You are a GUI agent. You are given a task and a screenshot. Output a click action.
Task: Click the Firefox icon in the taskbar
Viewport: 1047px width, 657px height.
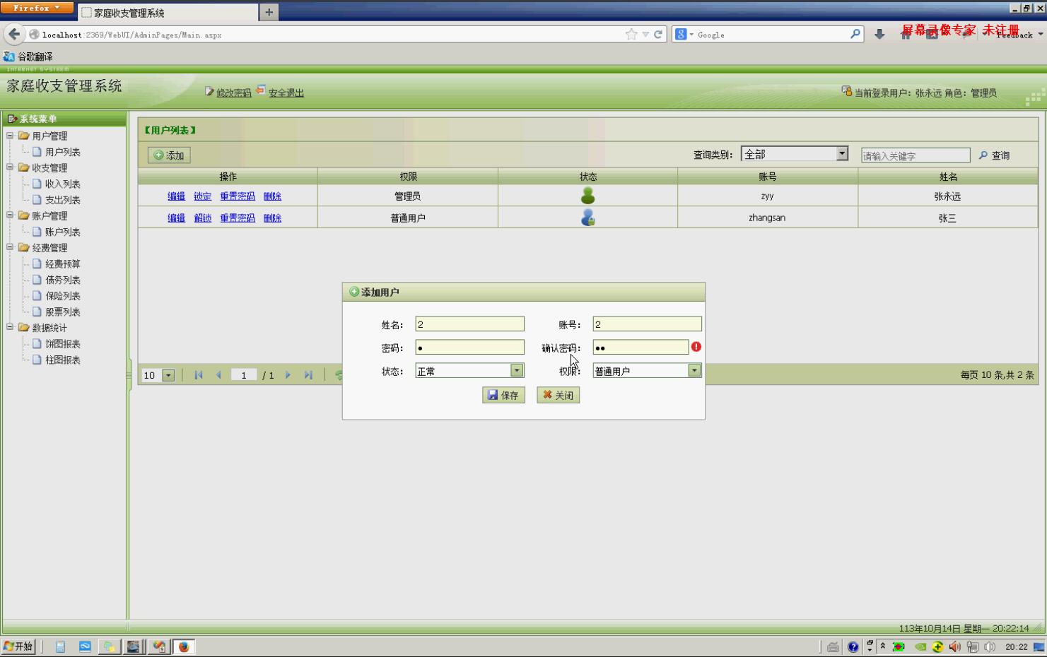point(184,646)
